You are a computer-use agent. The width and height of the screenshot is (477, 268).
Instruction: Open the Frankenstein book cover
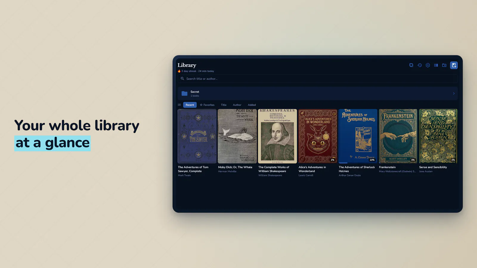click(x=398, y=136)
